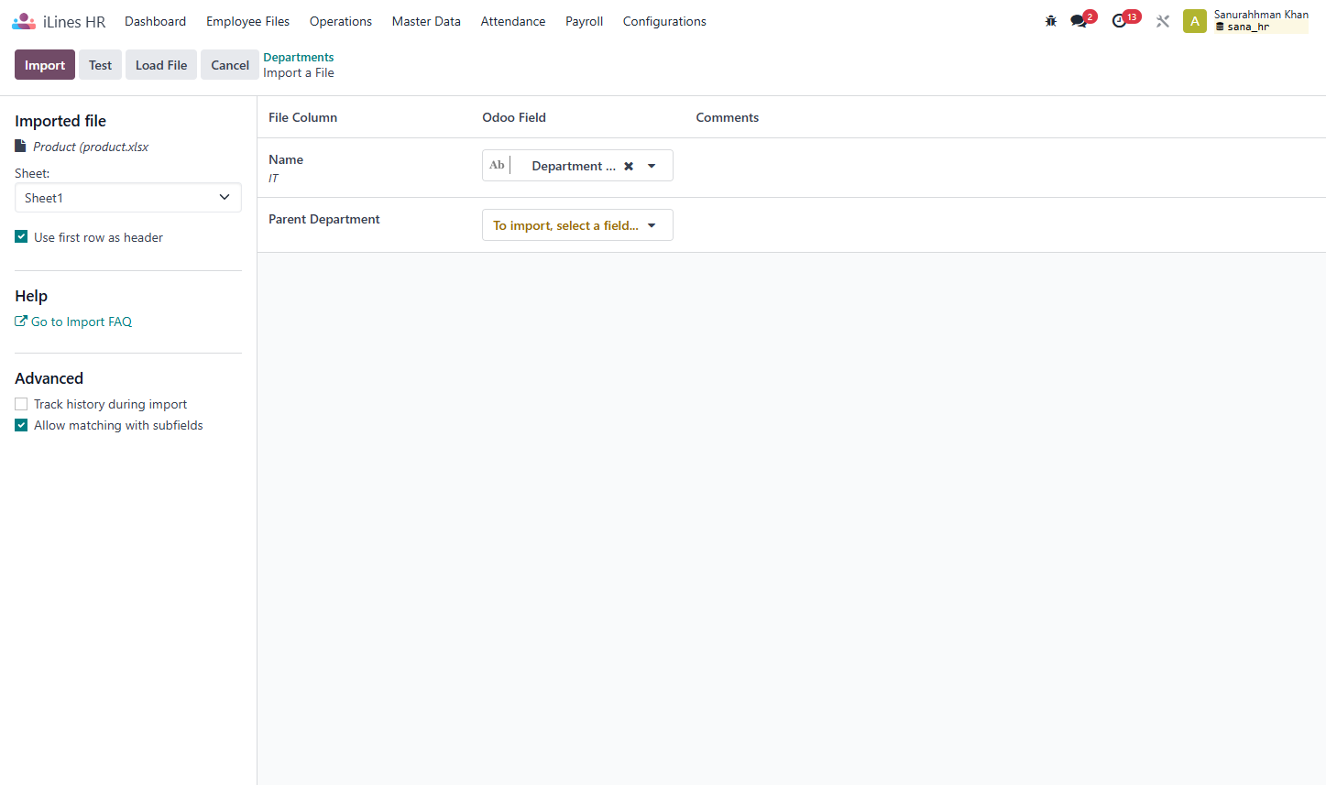This screenshot has width=1326, height=785.
Task: Click the Import button
Action: click(45, 65)
